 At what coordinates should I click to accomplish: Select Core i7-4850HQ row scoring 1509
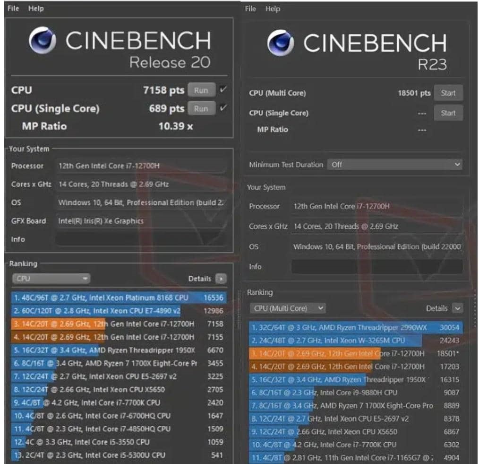119,429
